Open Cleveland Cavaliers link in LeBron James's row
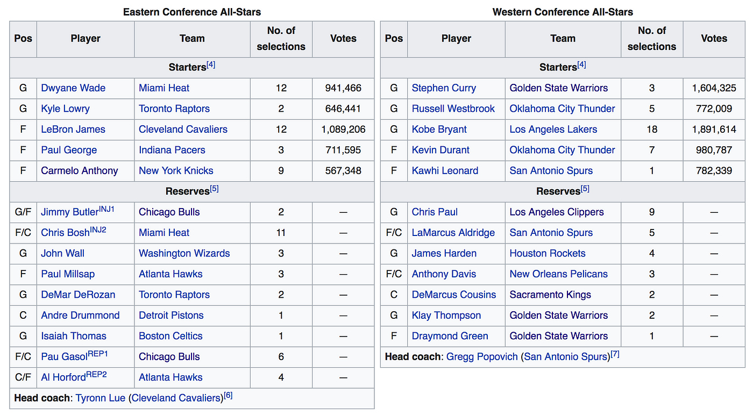 [x=183, y=130]
